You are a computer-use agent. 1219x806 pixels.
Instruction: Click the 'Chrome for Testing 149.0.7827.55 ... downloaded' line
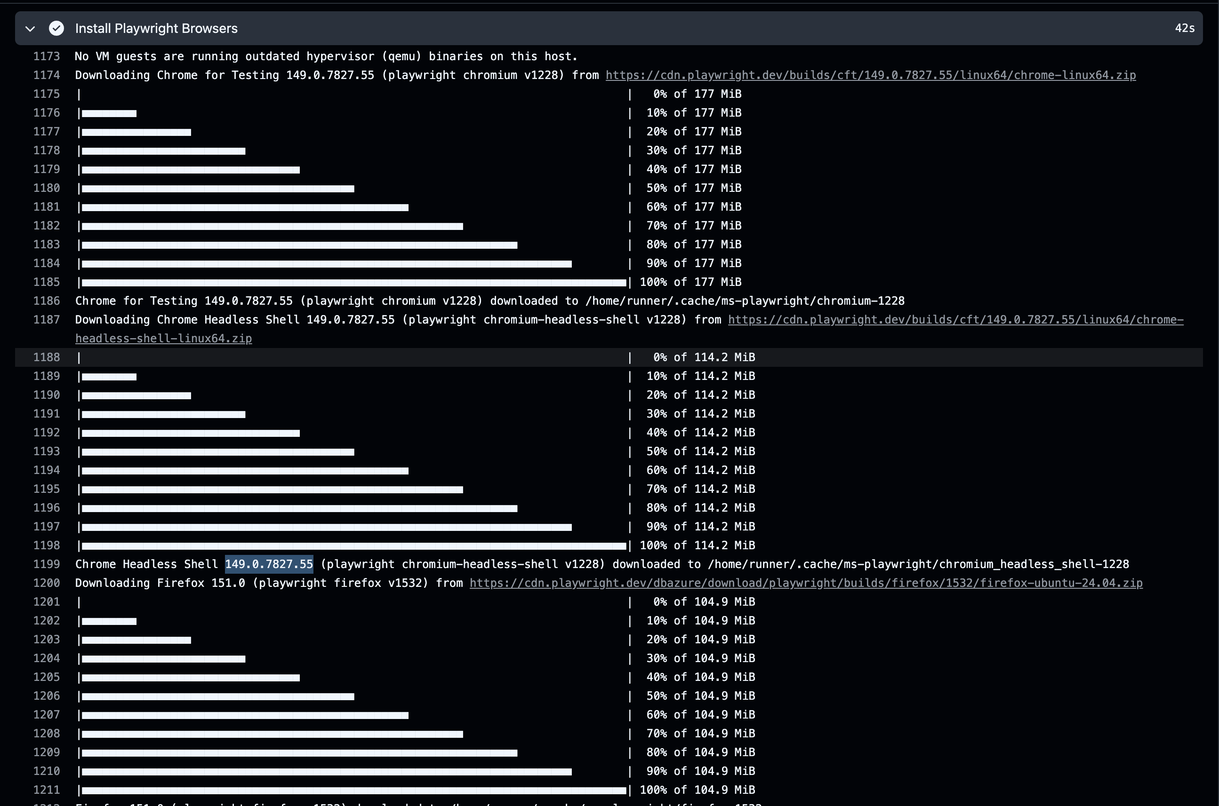point(489,300)
